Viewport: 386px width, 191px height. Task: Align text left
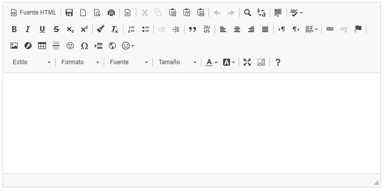(x=223, y=29)
